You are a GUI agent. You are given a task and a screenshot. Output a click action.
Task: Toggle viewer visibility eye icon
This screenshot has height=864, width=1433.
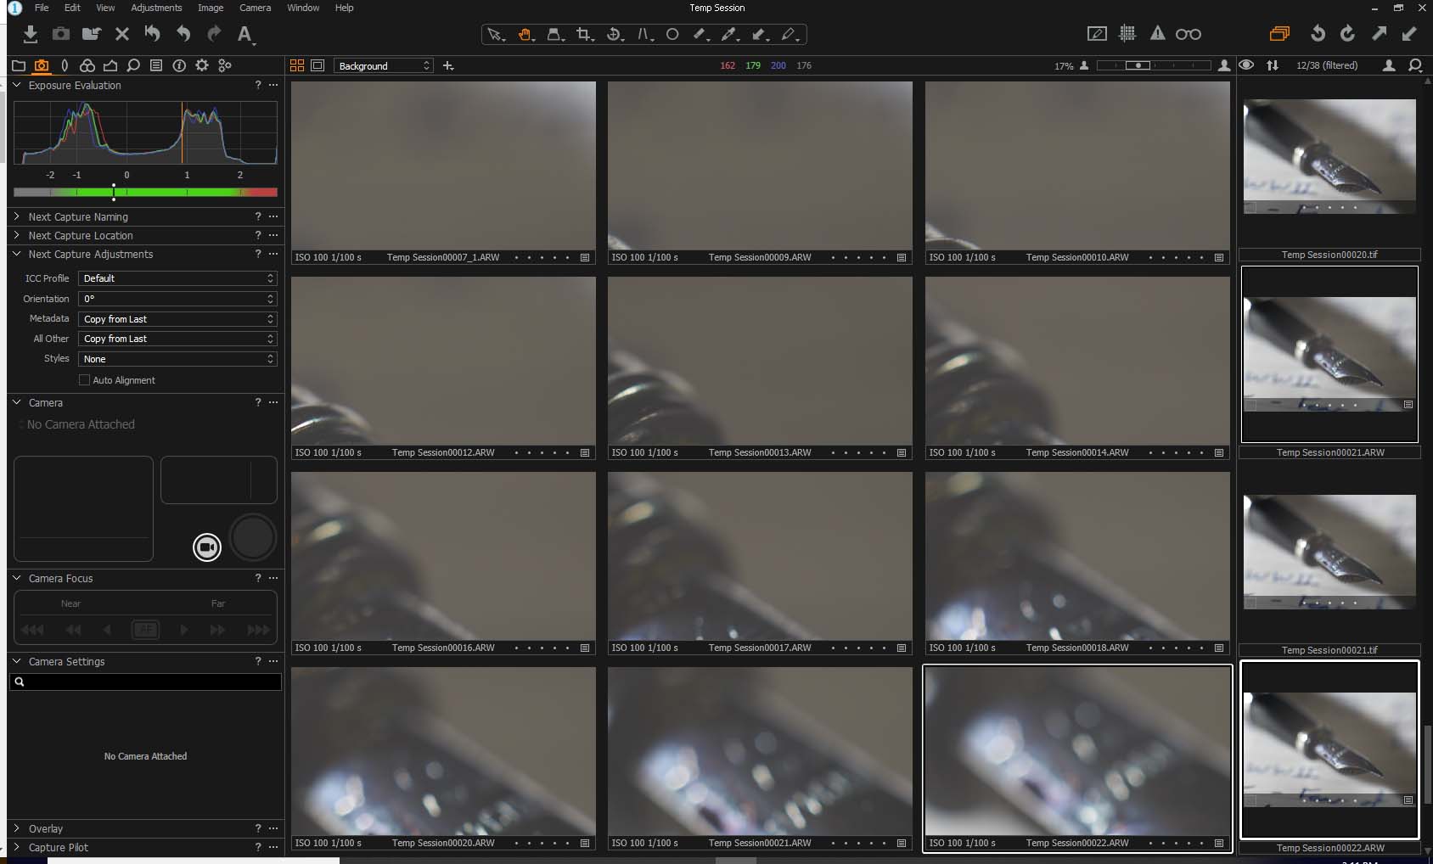click(x=1246, y=65)
